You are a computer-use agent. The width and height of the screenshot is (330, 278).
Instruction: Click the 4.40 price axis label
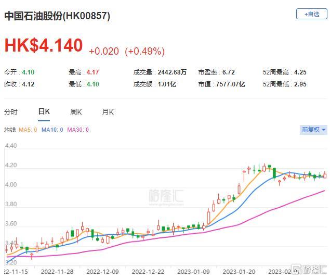pyautogui.click(x=11, y=145)
